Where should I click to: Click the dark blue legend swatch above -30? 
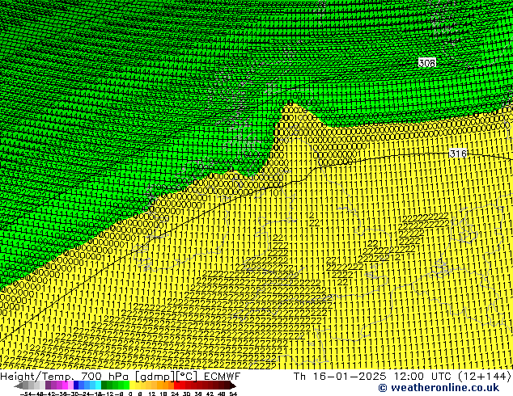click(76, 385)
